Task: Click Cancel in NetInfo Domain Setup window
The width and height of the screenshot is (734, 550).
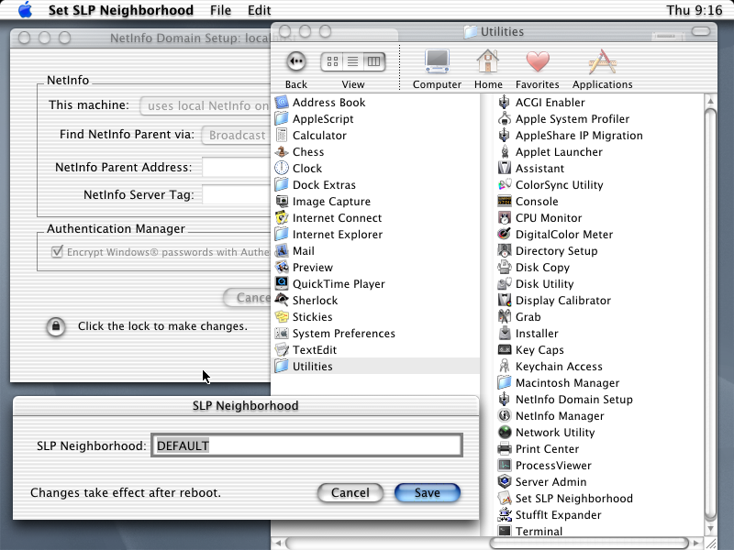Action: (x=248, y=297)
